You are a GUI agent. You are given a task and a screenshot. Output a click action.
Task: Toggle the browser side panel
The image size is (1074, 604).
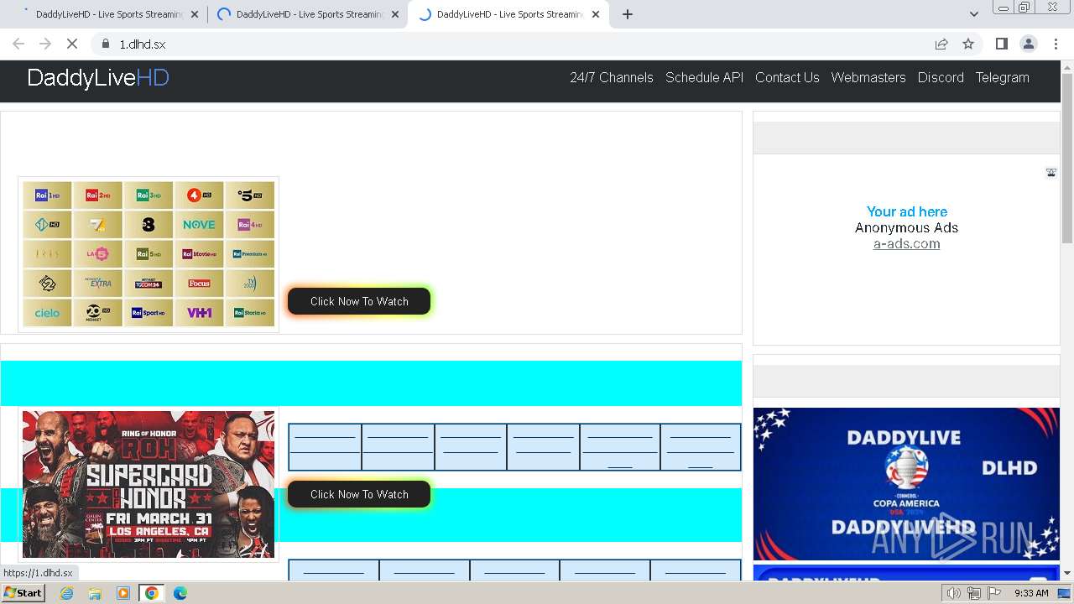(1001, 44)
